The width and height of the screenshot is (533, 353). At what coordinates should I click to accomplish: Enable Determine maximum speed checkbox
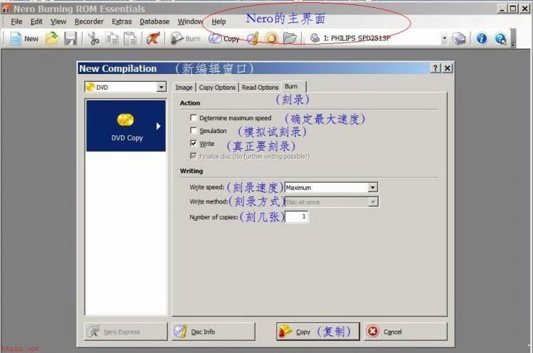[193, 117]
